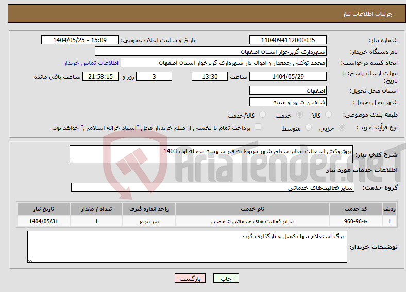Viewport: 406px width, 292px height.
Task: Click the need date cell 1404/05/31
Action: tap(43, 221)
